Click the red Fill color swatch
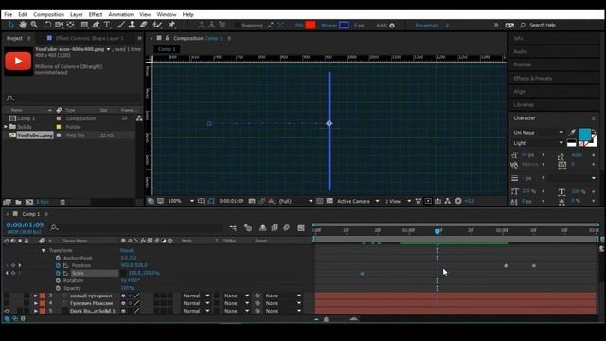This screenshot has height=341, width=606. [311, 26]
